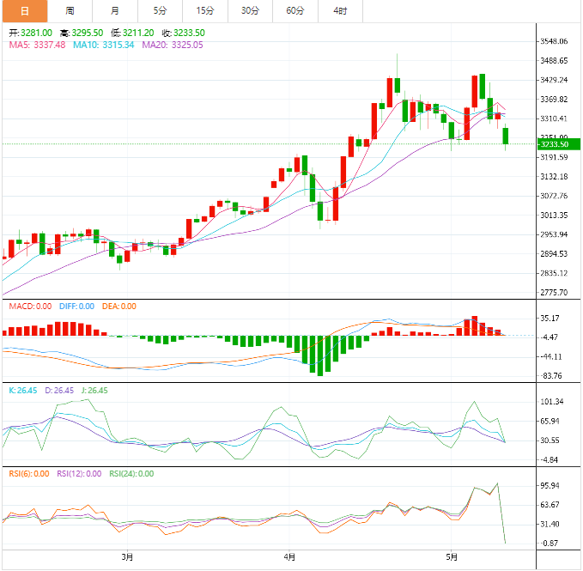
Task: Switch to the 60分 chart tab
Action: pyautogui.click(x=295, y=11)
